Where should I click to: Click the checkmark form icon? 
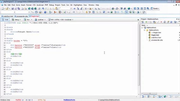click(104, 12)
